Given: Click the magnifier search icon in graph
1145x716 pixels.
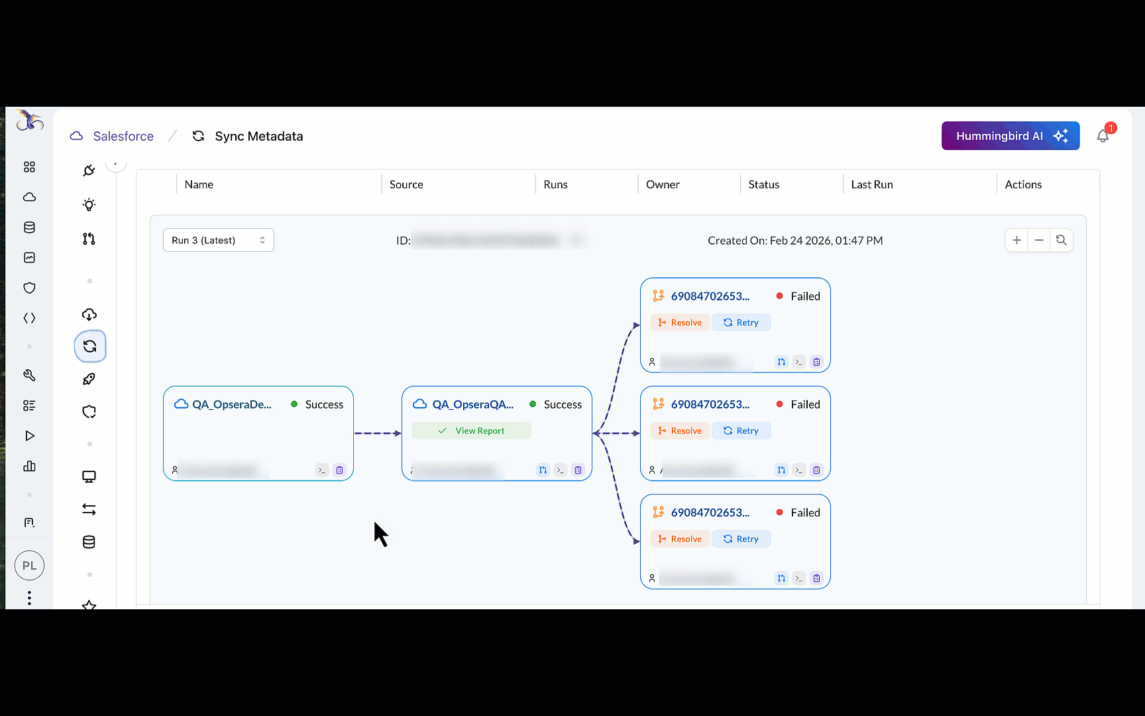Looking at the screenshot, I should [x=1061, y=240].
